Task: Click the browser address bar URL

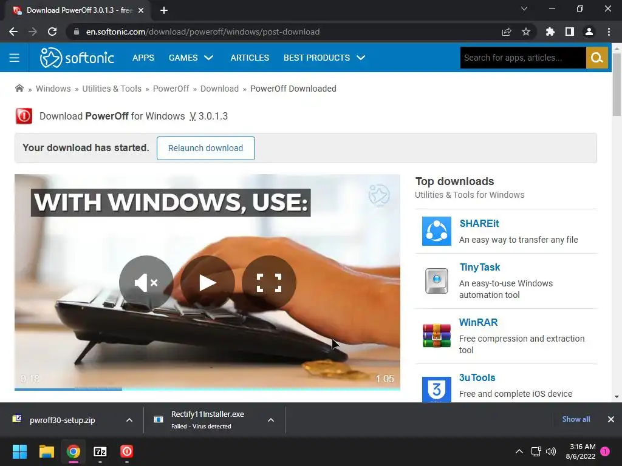Action: tap(203, 32)
